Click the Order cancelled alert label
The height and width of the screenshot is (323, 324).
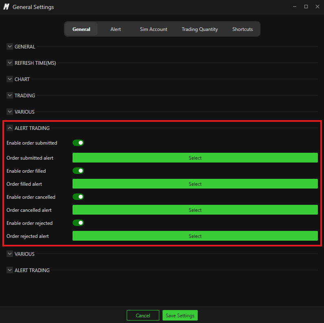pos(29,210)
